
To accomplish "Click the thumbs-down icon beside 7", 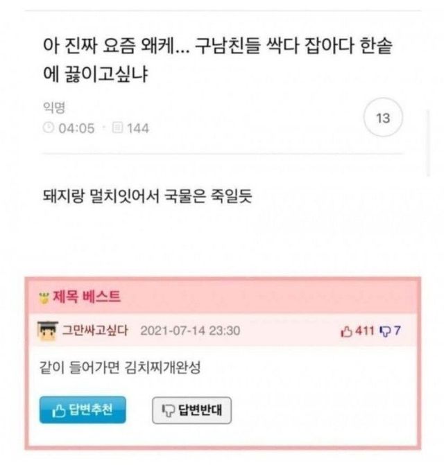I will tap(386, 331).
